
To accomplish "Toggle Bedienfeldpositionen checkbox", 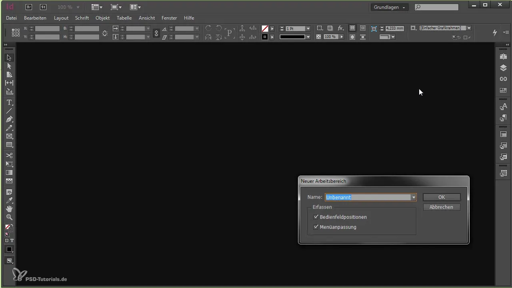I will click(x=316, y=217).
